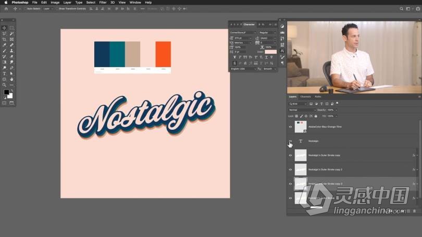Image resolution: width=422 pixels, height=237 pixels.
Task: Switch to the Channels tab
Action: click(x=305, y=96)
